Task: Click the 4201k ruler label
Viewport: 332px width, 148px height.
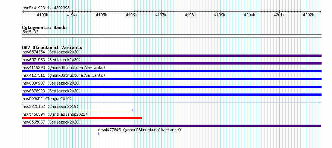Action: point(279,15)
